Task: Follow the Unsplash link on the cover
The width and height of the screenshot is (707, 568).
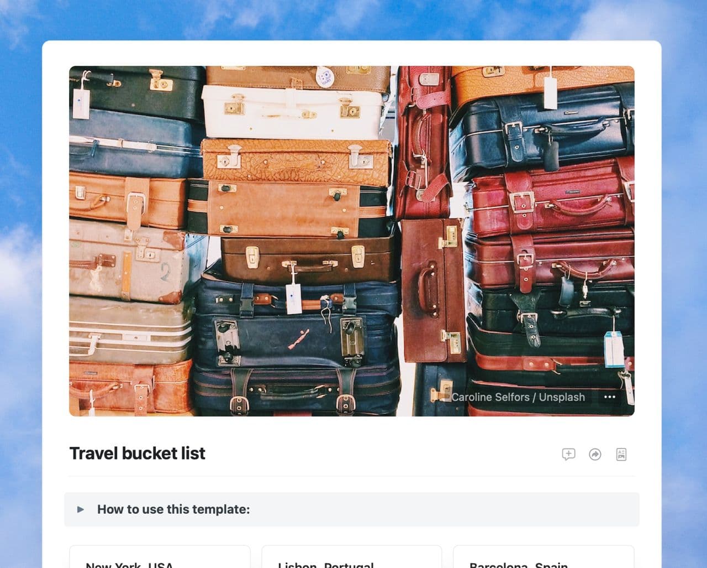Action: point(562,397)
